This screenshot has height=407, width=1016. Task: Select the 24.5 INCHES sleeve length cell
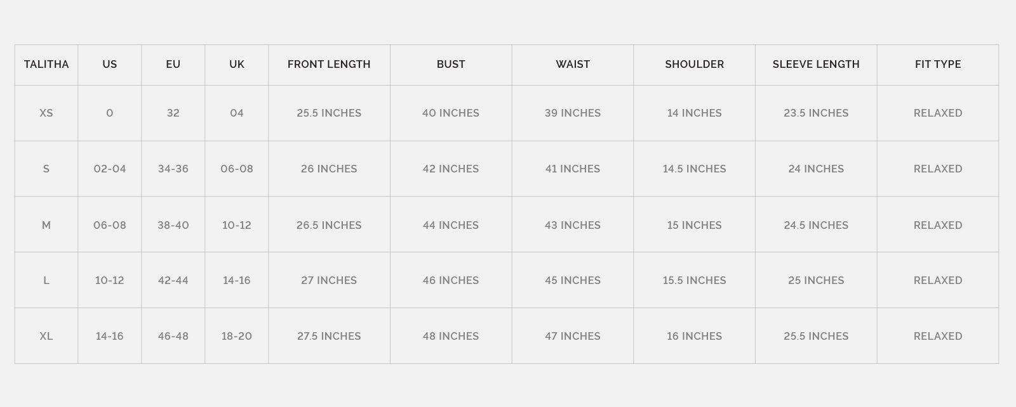pyautogui.click(x=816, y=225)
